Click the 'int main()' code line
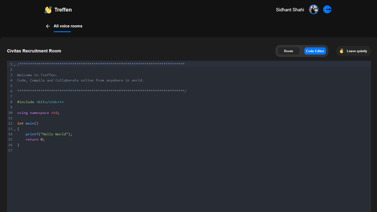The image size is (377, 212). (28, 123)
